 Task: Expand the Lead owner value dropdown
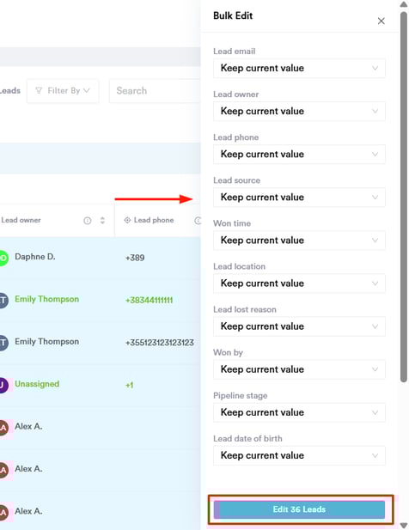click(x=299, y=111)
